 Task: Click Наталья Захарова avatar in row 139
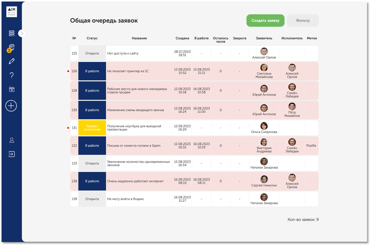click(x=264, y=197)
